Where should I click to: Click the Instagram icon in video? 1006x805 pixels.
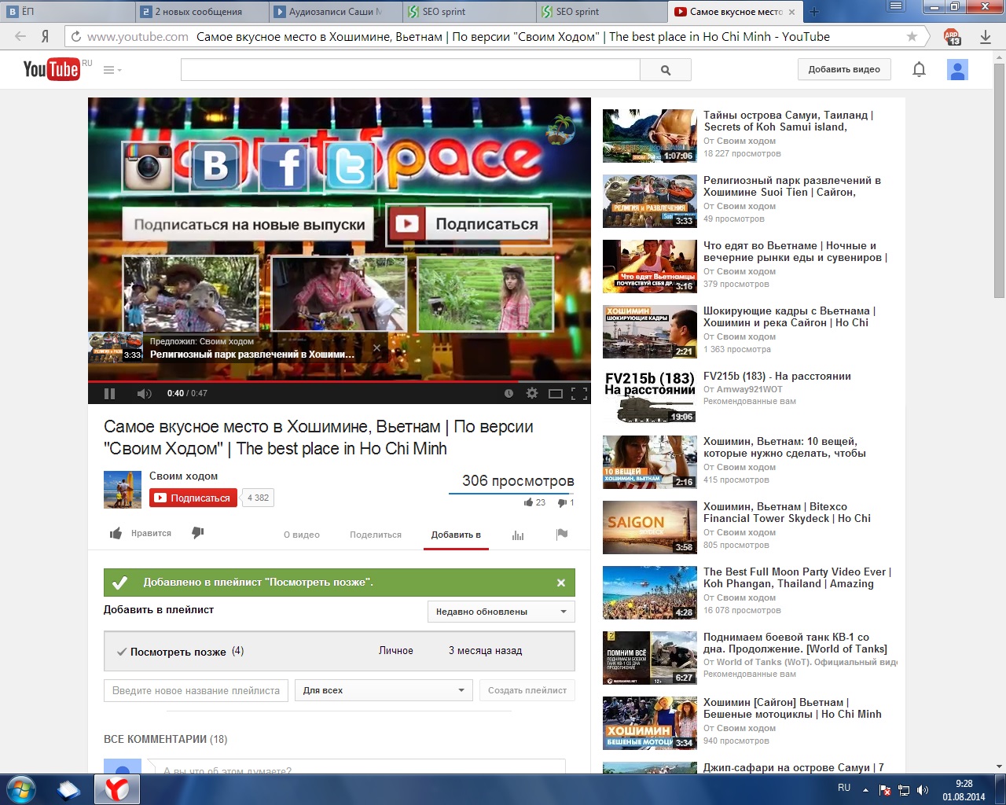149,166
